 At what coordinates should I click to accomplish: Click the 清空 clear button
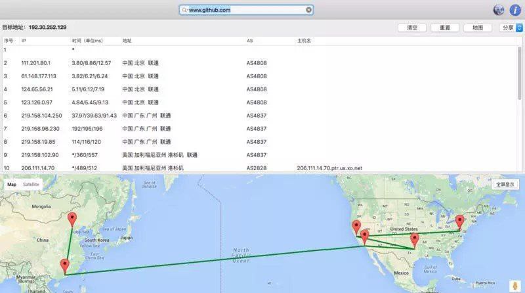pyautogui.click(x=412, y=28)
